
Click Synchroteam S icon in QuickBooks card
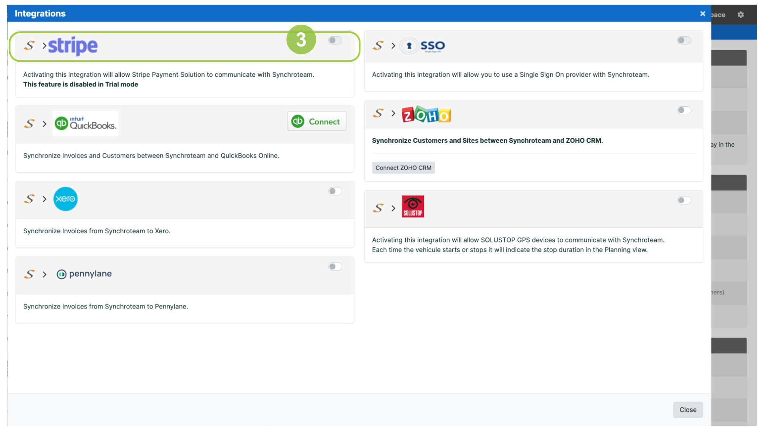30,124
